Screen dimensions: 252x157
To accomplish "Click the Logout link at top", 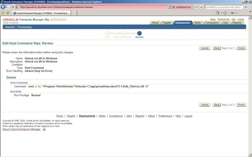I will [241, 19].
